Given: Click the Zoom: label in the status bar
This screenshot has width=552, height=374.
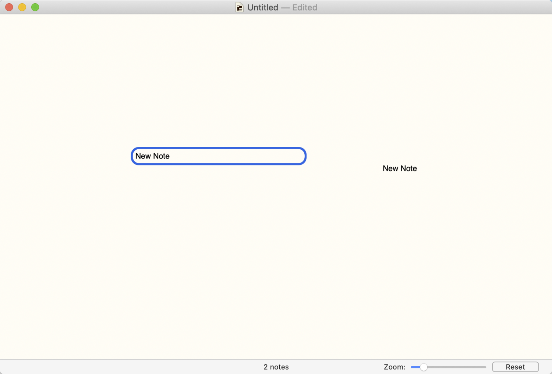Looking at the screenshot, I should [394, 367].
